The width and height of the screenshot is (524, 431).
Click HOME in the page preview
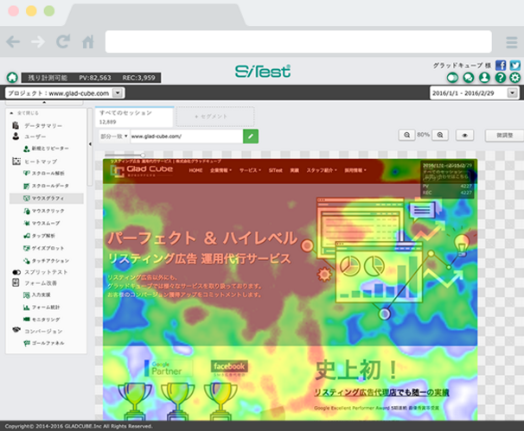pyautogui.click(x=195, y=170)
